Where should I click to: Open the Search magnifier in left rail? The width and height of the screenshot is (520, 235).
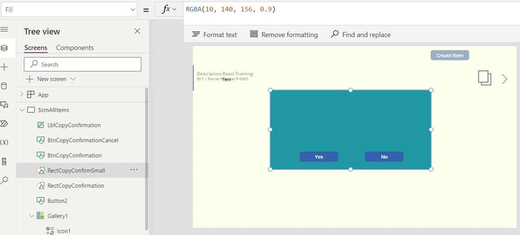click(x=4, y=181)
